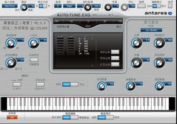
Task: Click the scale list scroll-up arrow
Action: (x=92, y=38)
